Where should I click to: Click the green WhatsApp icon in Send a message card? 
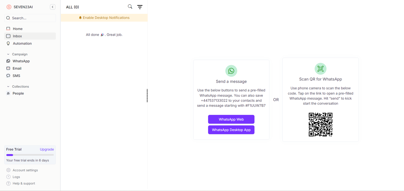pyautogui.click(x=231, y=71)
